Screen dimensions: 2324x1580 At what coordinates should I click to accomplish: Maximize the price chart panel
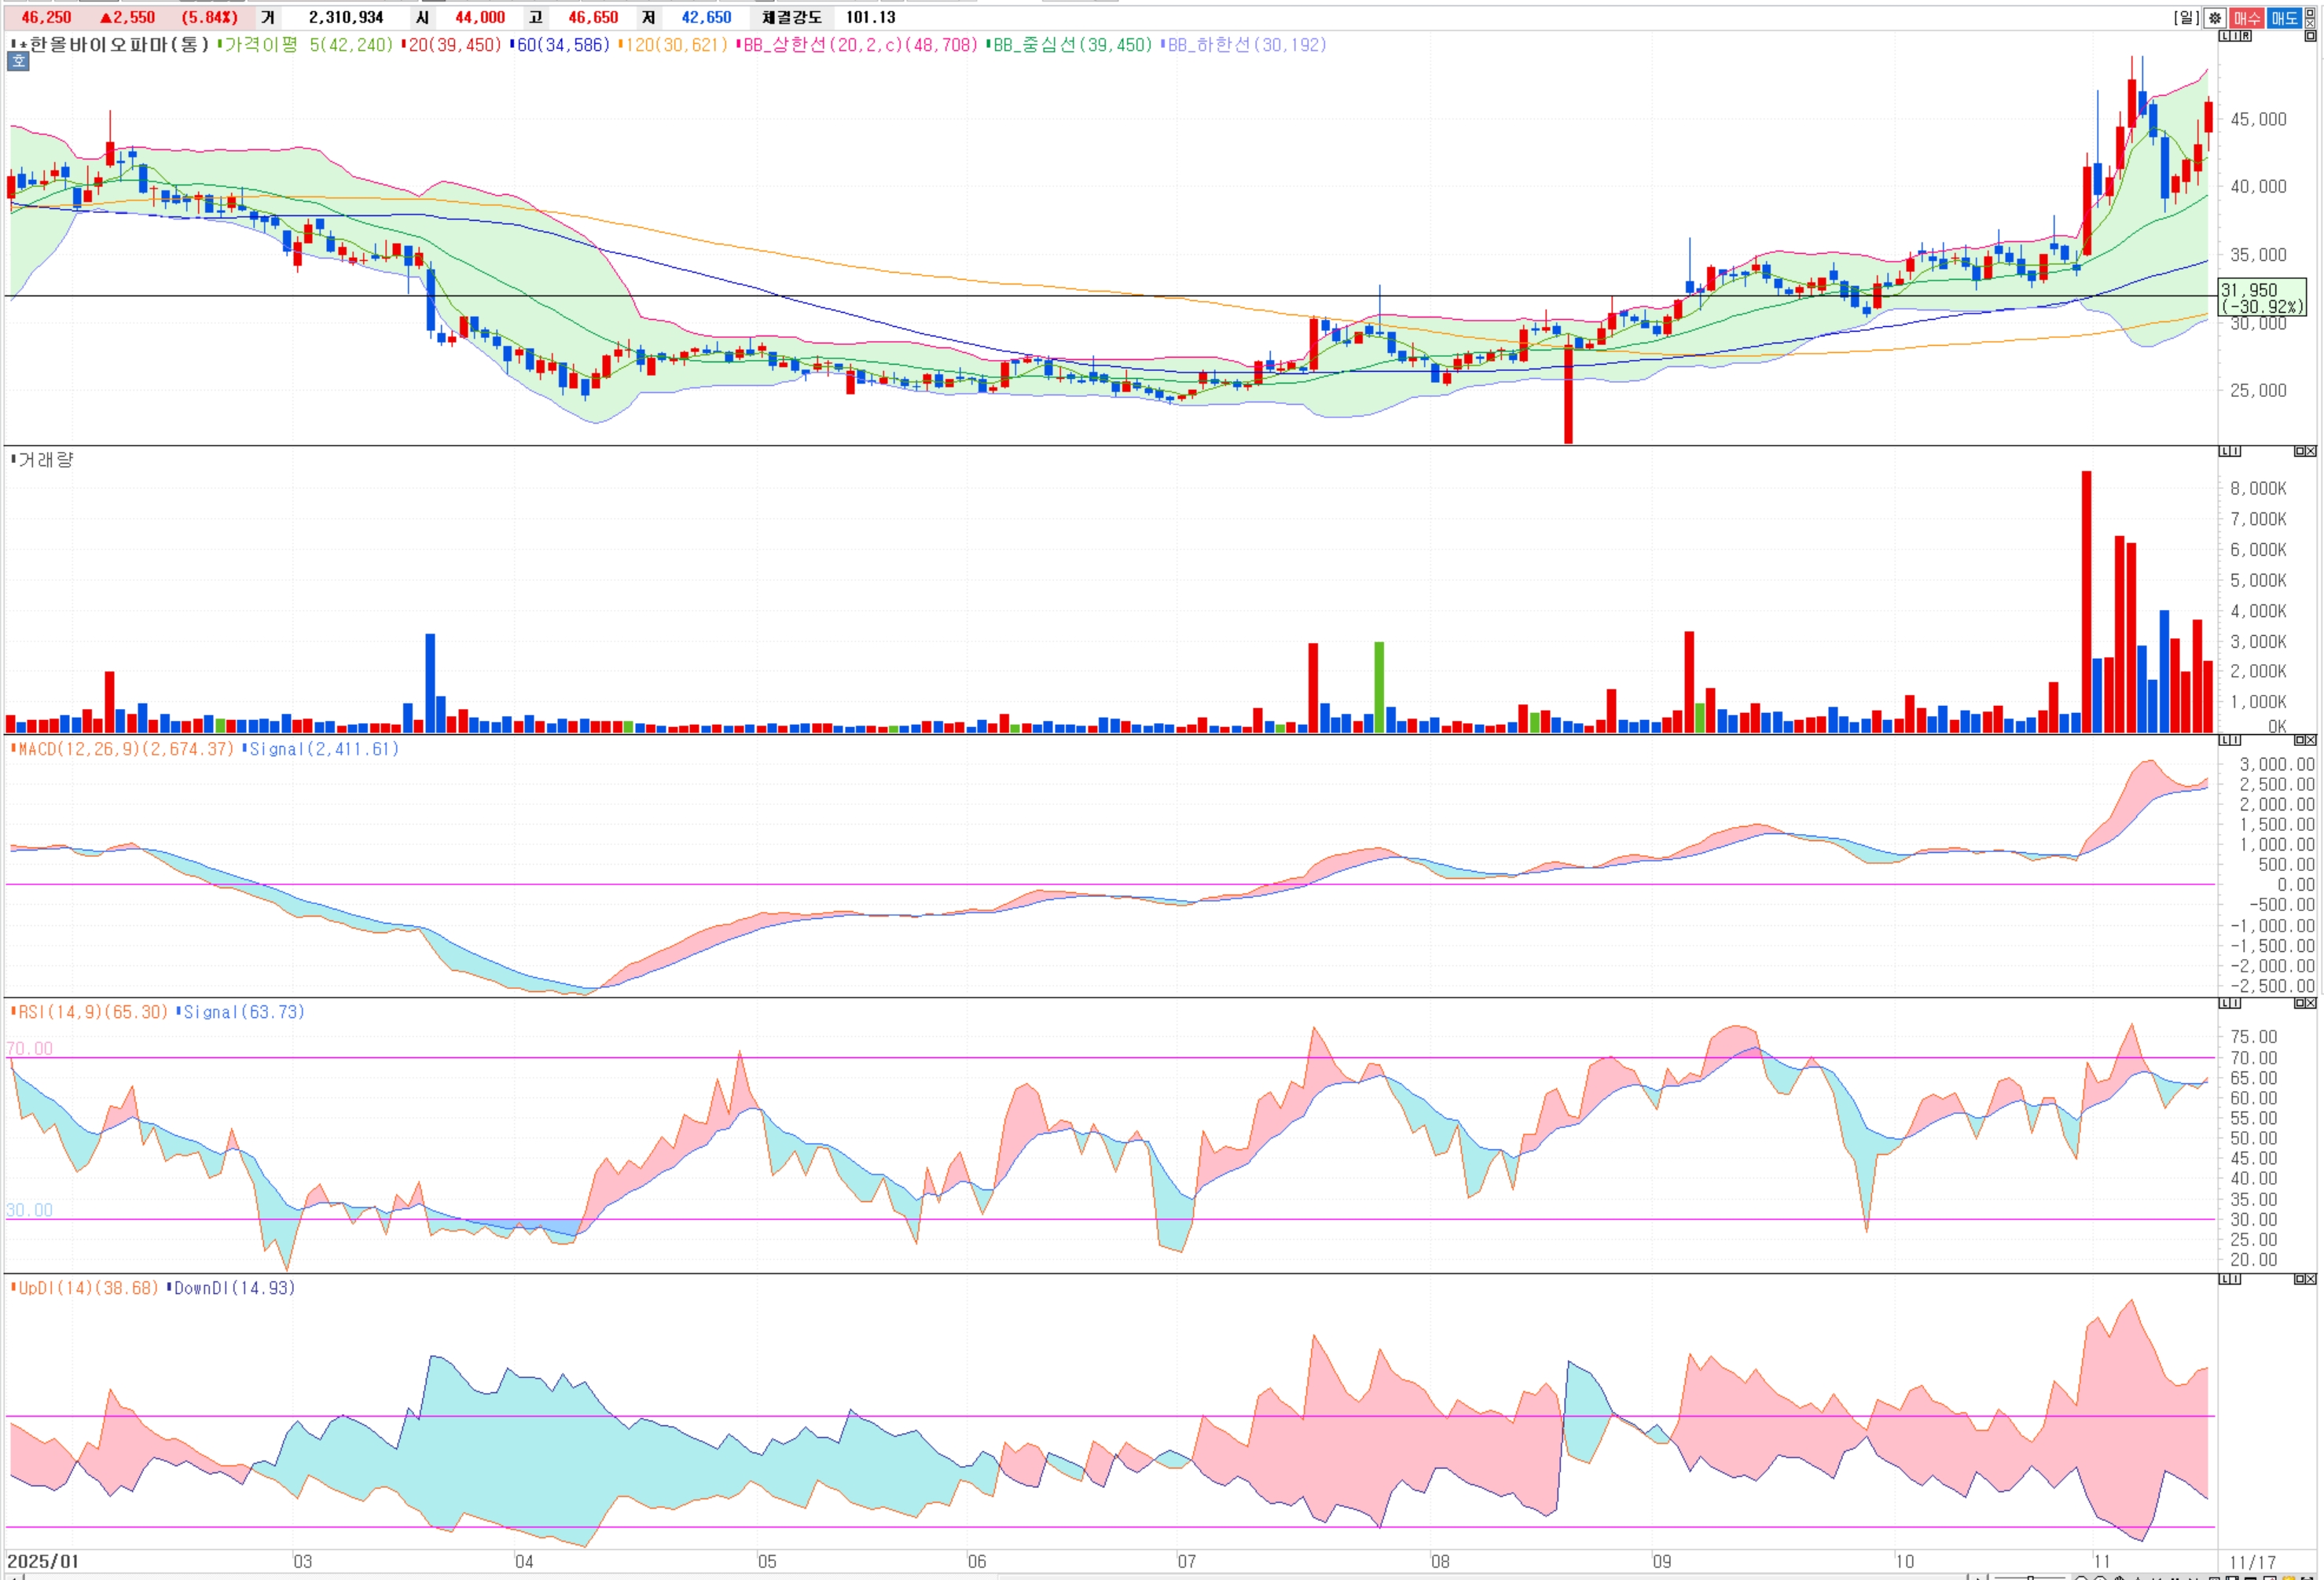[x=2310, y=36]
